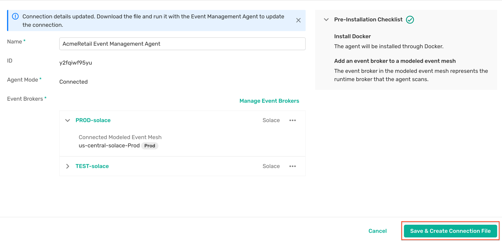This screenshot has width=502, height=241.
Task: Collapse the Pre-Installation Checklist panel
Action: point(326,20)
